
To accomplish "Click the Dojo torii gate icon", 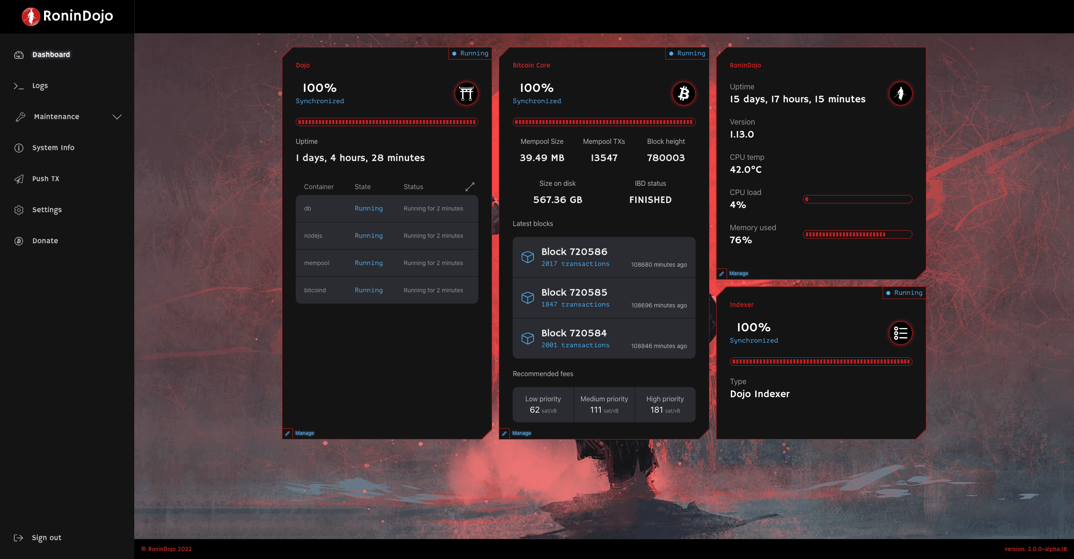I will (467, 94).
